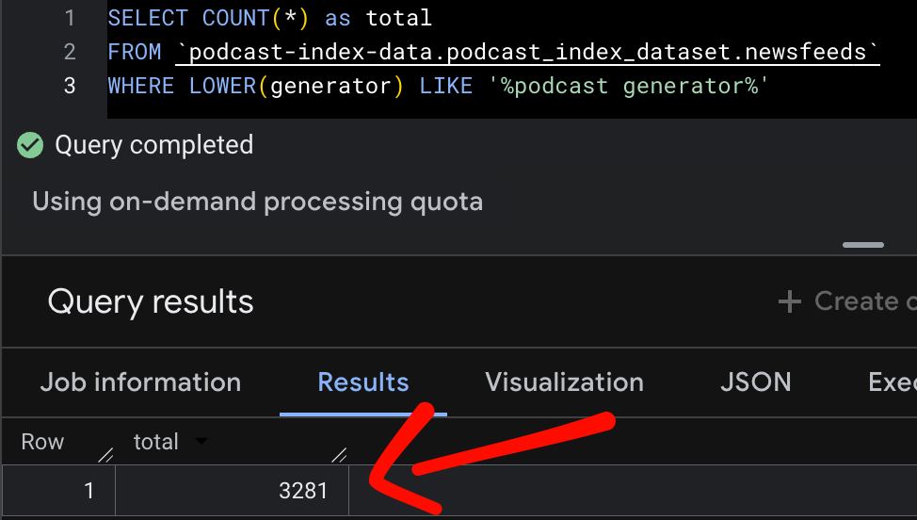917x520 pixels.
Task: Select the Results tab
Action: click(x=363, y=382)
